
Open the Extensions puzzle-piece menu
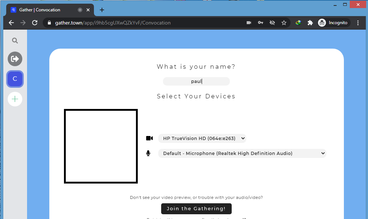(310, 23)
